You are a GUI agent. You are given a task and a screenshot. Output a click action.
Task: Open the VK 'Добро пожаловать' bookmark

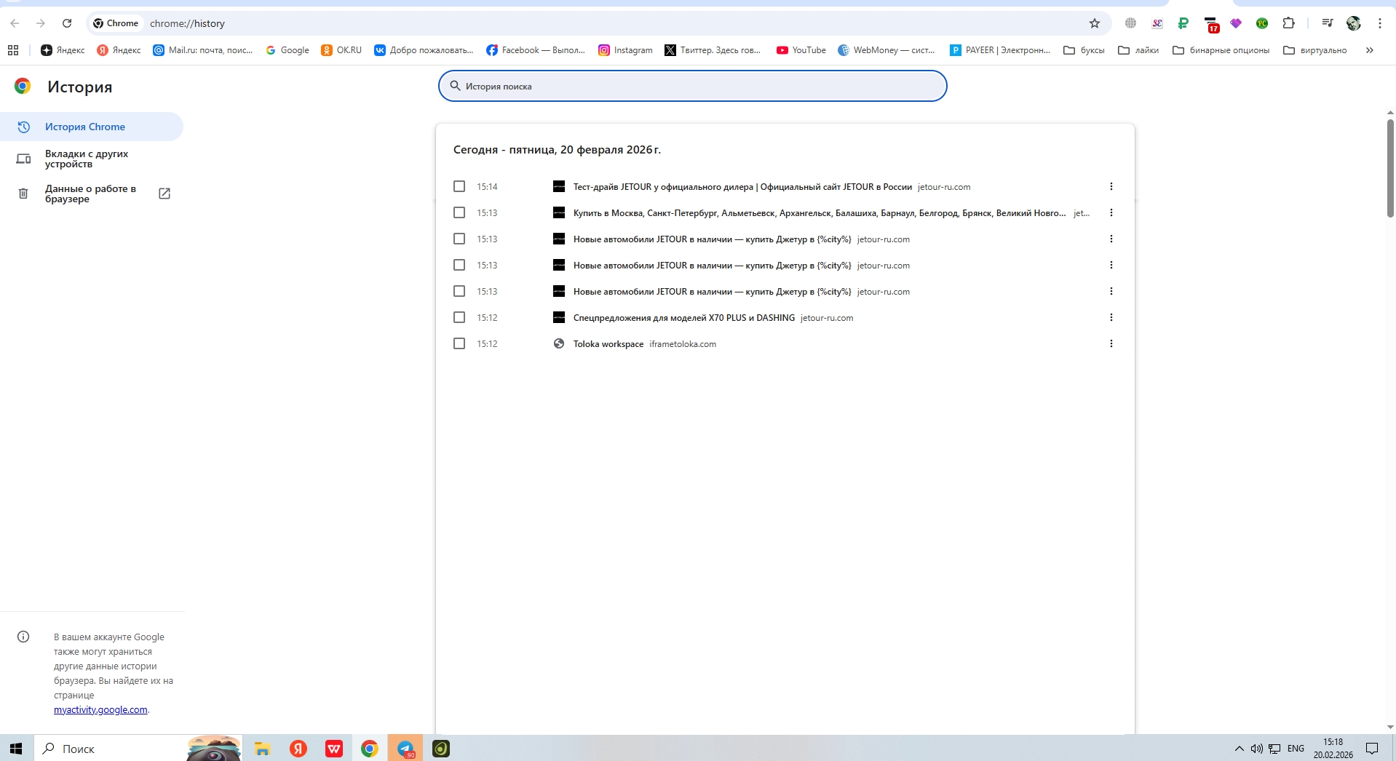(x=424, y=50)
